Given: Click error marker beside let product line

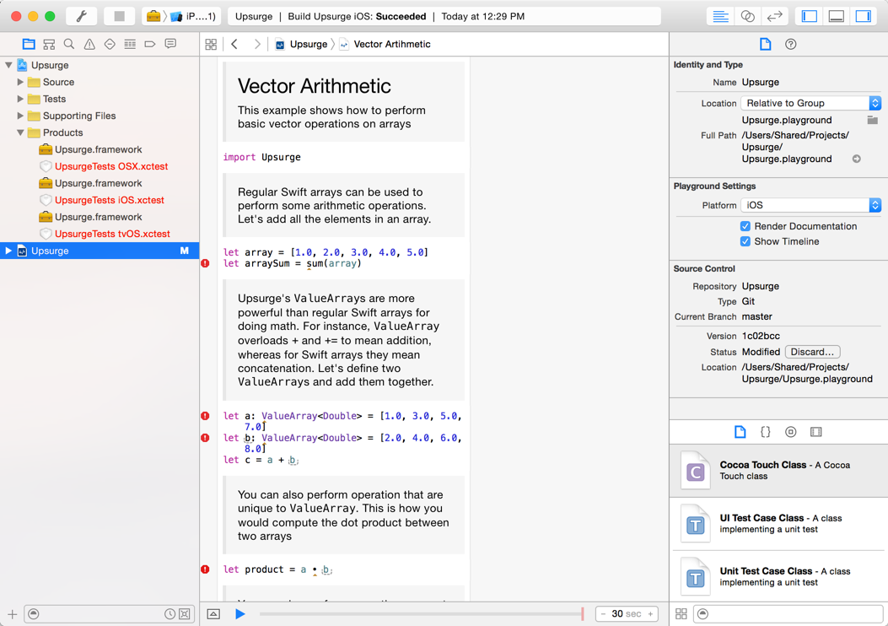Looking at the screenshot, I should [205, 569].
